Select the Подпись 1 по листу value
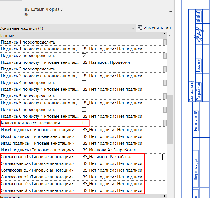The width and height of the screenshot is (213, 198). [122, 49]
